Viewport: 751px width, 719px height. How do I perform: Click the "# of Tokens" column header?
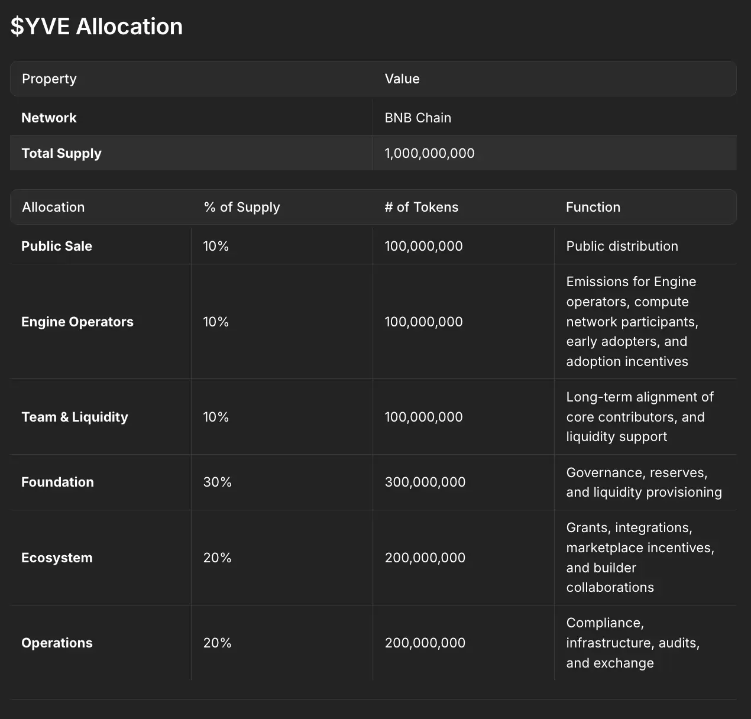click(422, 207)
